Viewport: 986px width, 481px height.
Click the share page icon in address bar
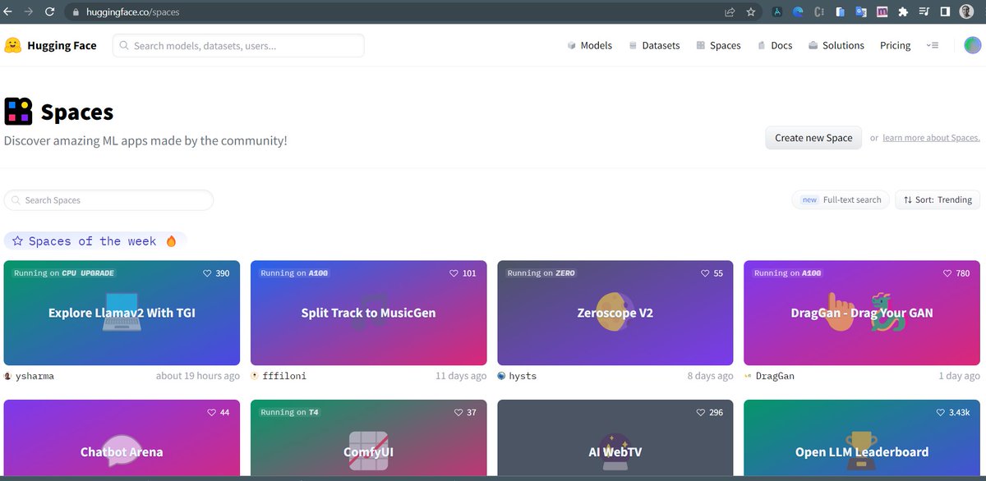pyautogui.click(x=730, y=12)
